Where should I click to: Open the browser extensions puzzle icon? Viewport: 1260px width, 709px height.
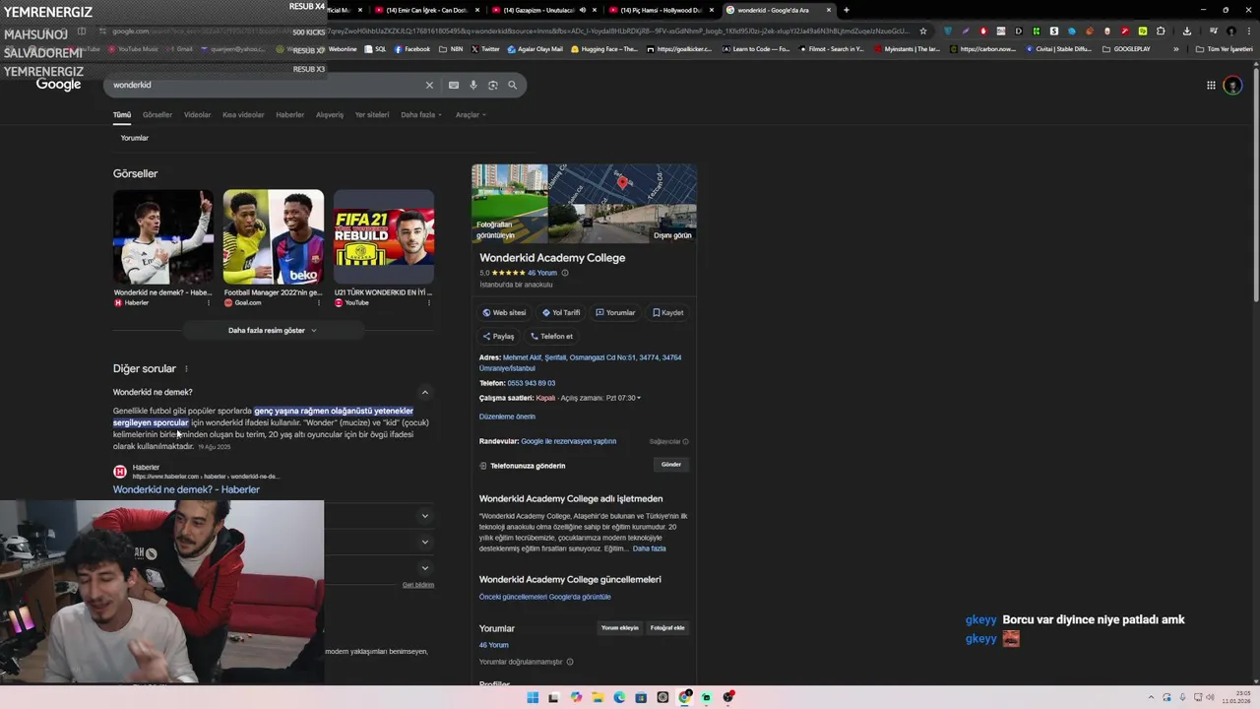(x=1161, y=31)
